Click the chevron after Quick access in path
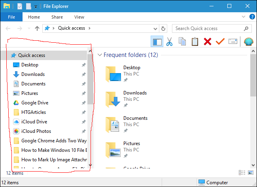Viewport: 257px width, 187px height. click(89, 28)
